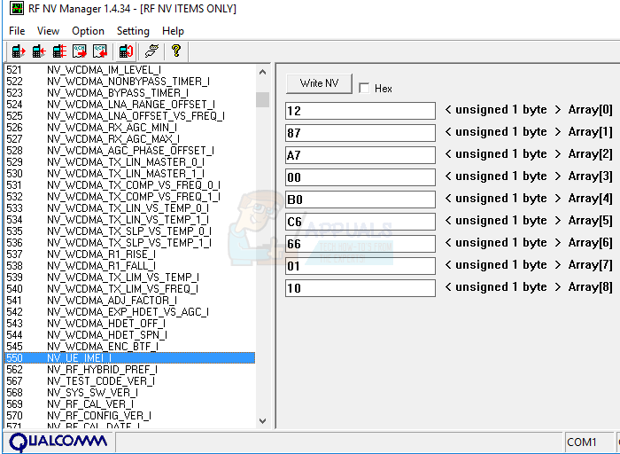Toggle the Hex checkbox
Image resolution: width=620 pixels, height=454 pixels.
364,88
